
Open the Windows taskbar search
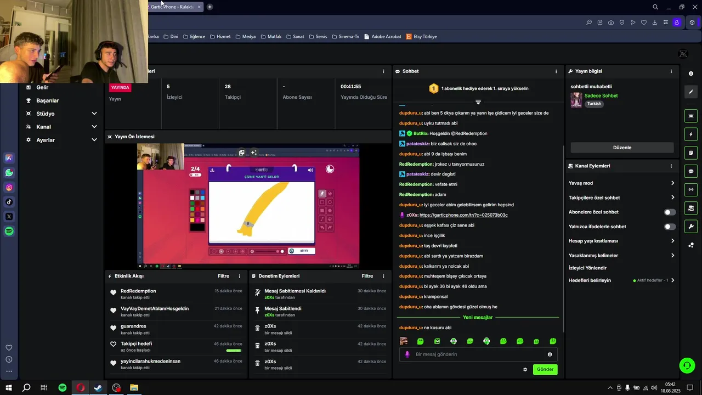26,388
